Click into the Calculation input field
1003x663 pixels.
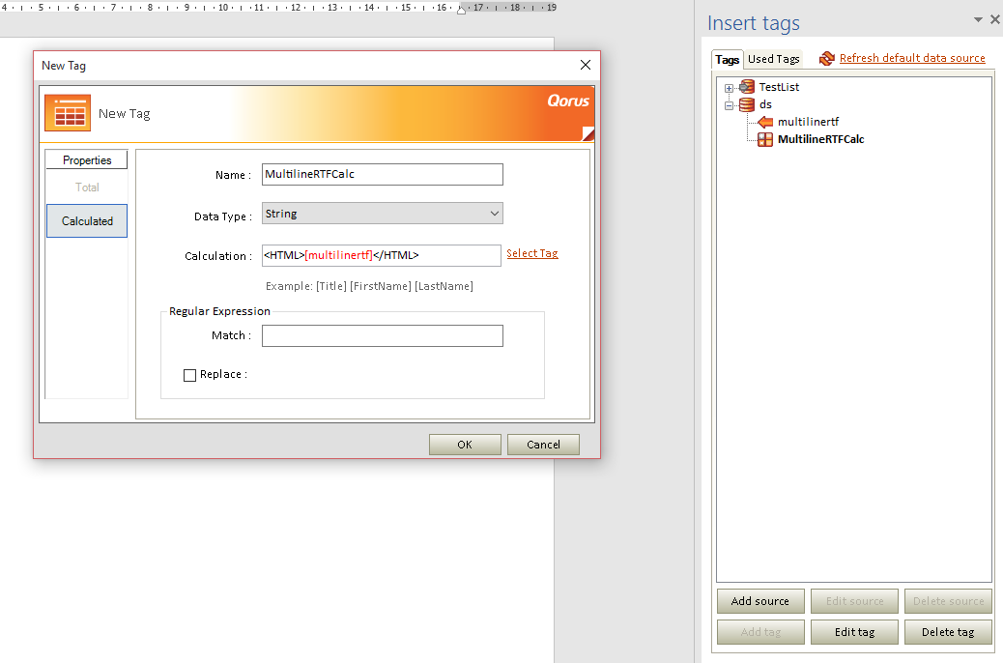click(382, 255)
